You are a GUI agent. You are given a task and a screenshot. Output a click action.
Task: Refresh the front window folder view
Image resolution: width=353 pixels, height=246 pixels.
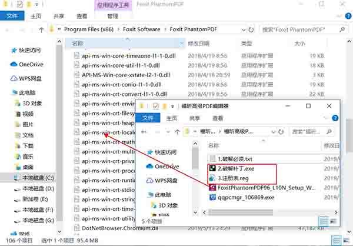point(281,132)
